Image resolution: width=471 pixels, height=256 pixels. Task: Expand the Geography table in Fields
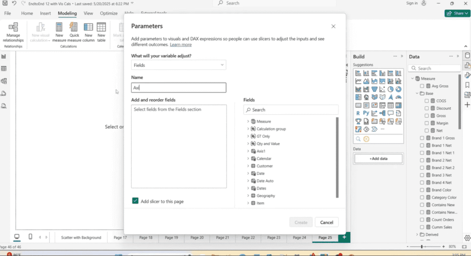(x=248, y=196)
